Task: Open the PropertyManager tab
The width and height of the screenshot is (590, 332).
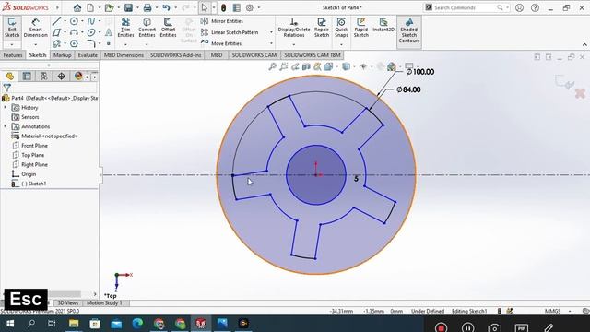Action: pyautogui.click(x=27, y=77)
